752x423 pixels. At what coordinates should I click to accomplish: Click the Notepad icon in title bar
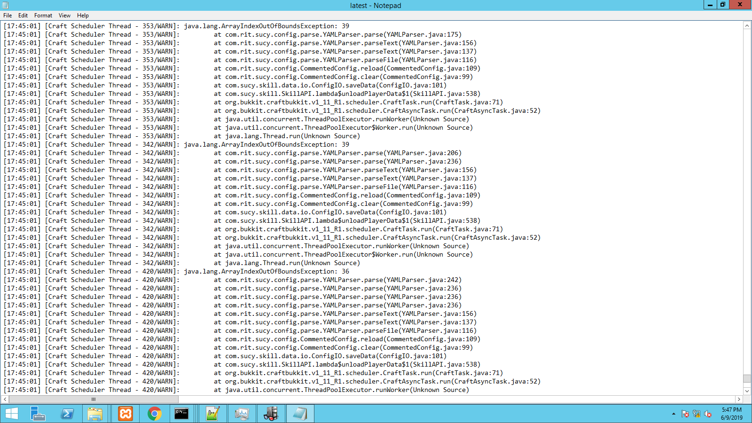(5, 5)
